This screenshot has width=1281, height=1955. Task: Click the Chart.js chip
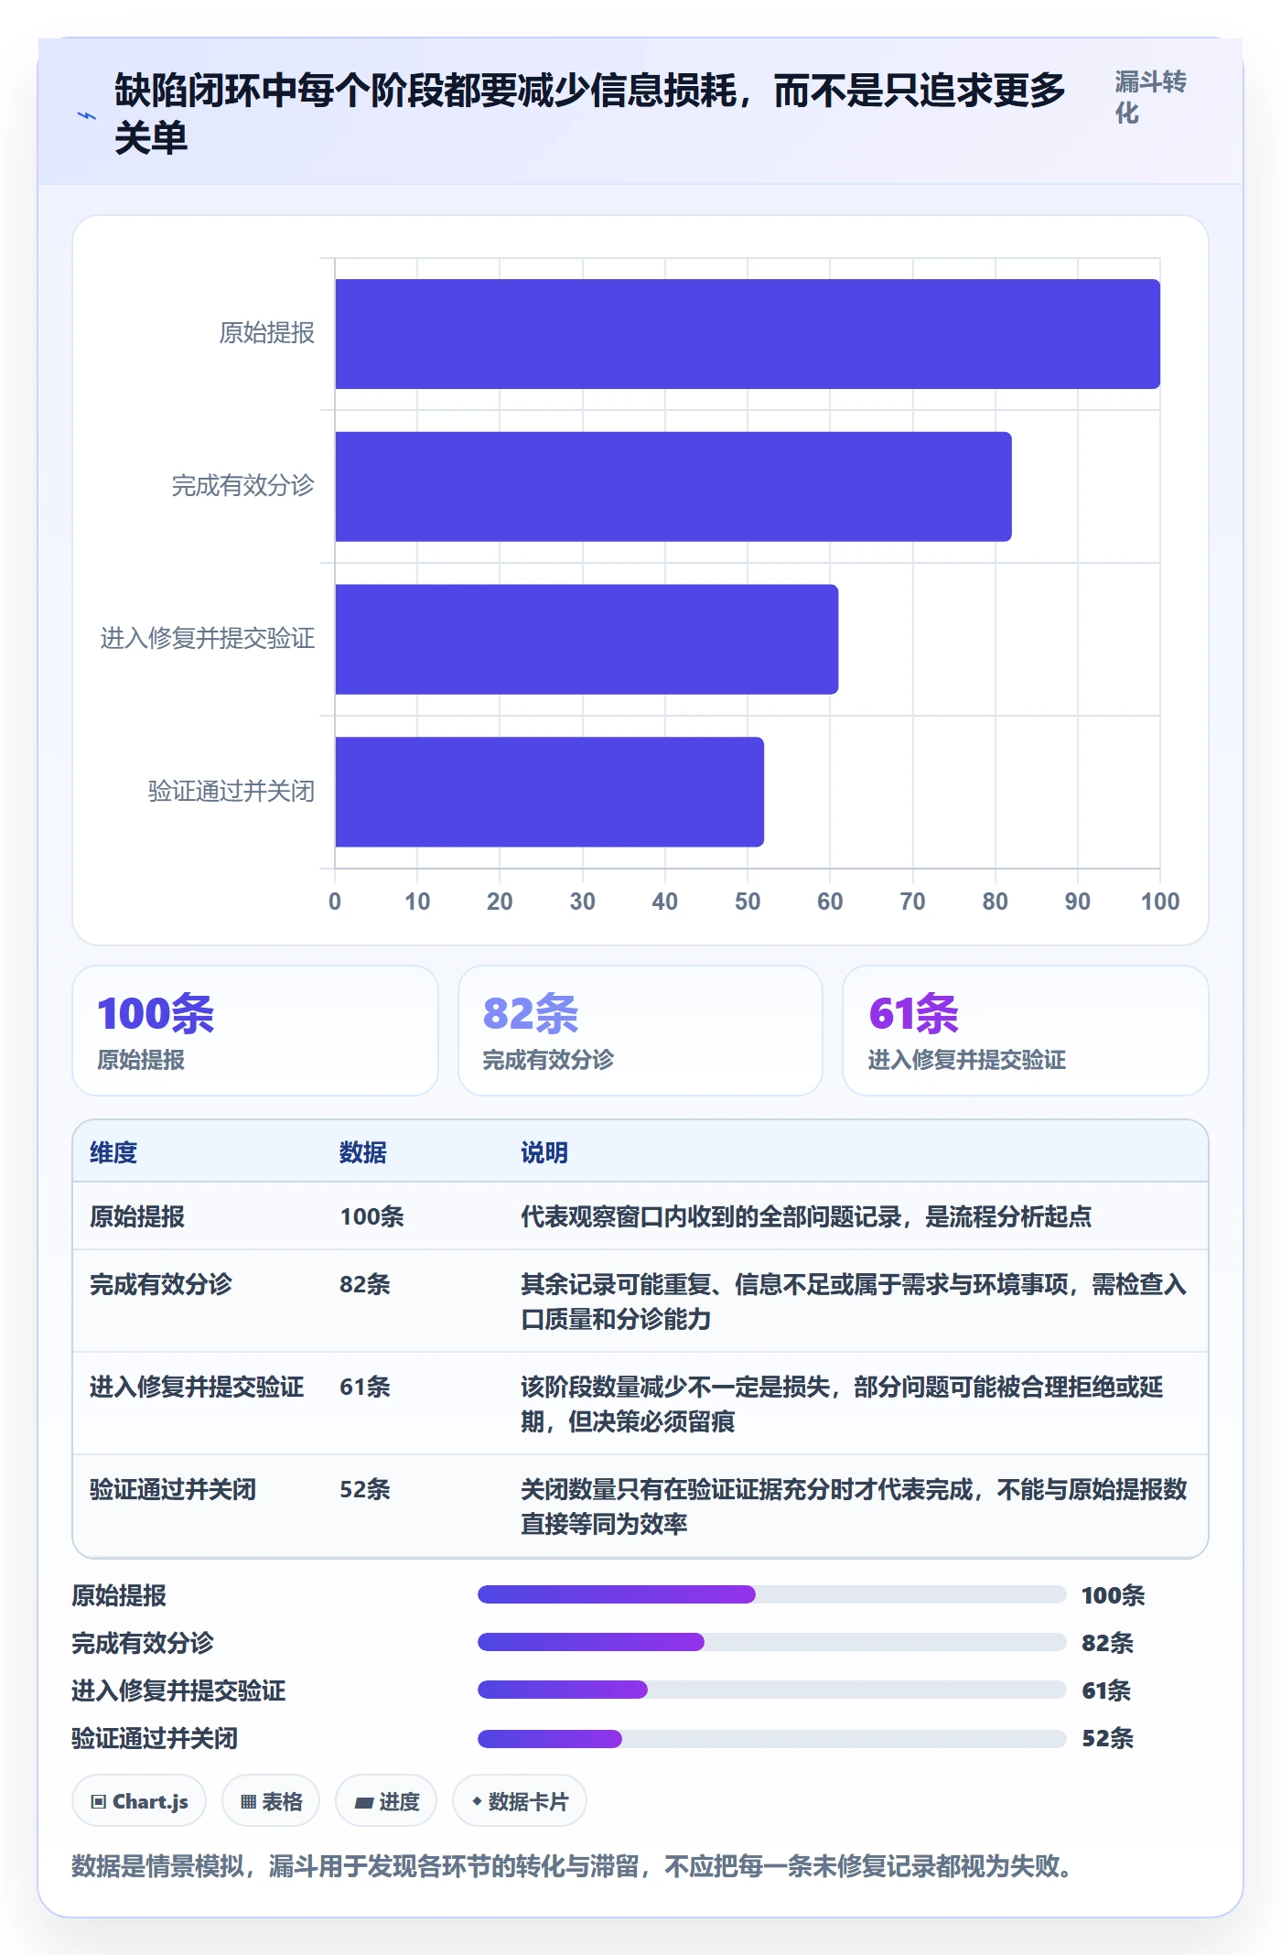pyautogui.click(x=139, y=1801)
